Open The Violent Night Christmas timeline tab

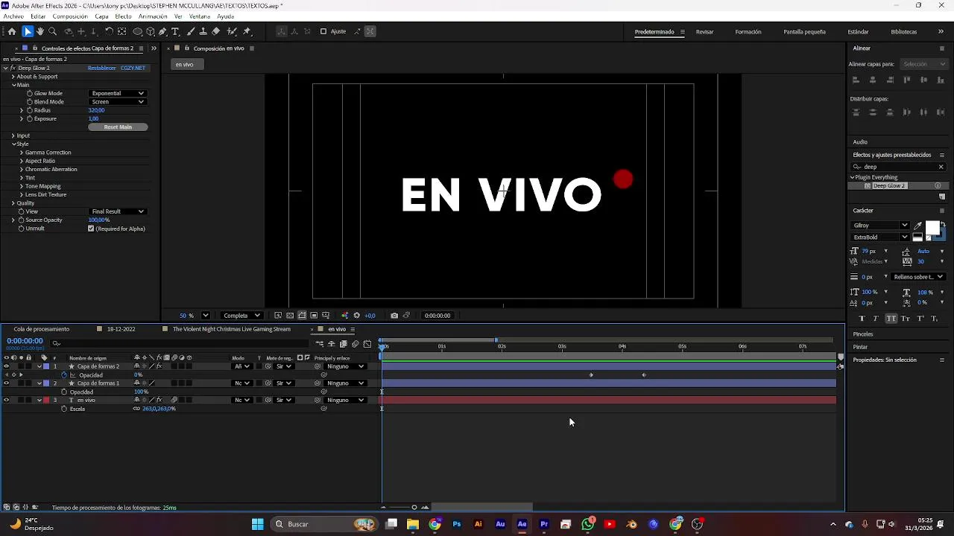coord(231,329)
